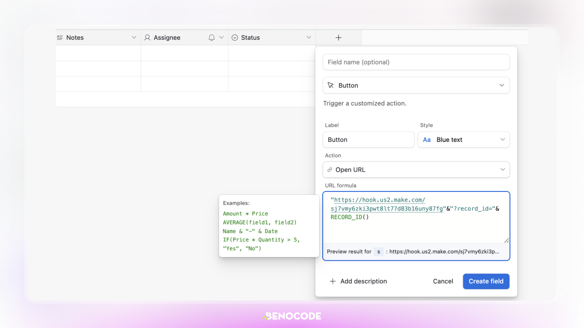Click the 'AVERAGE(field1, field2)' example
The height and width of the screenshot is (328, 584).
click(260, 223)
